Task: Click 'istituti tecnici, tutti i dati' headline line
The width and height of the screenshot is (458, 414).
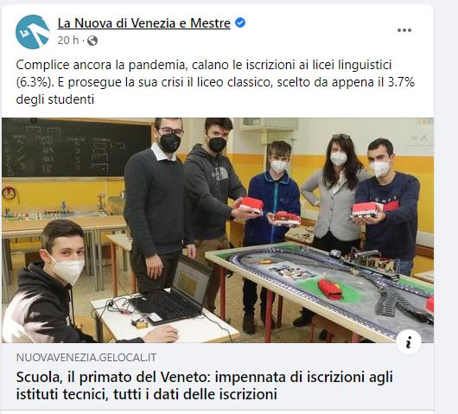Action: tap(147, 394)
